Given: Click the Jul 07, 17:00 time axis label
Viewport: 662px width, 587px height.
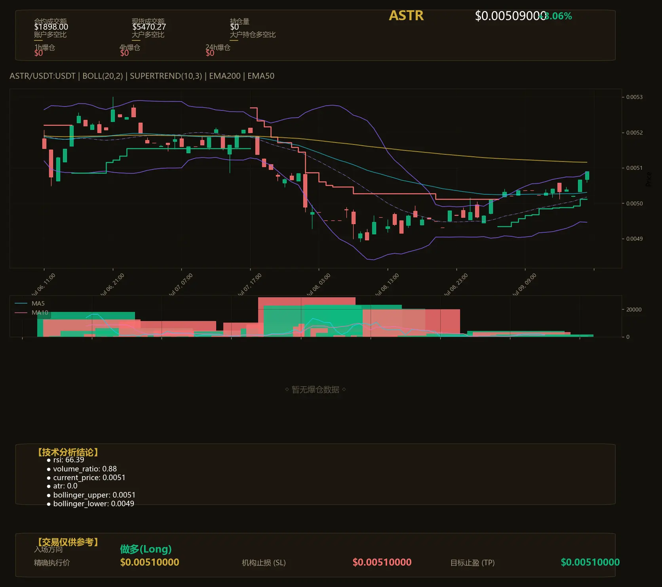Looking at the screenshot, I should click(x=250, y=284).
